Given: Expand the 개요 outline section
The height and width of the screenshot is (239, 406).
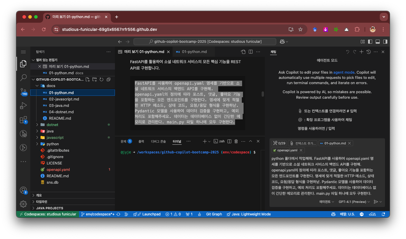Looking at the screenshot, I should tap(73, 195).
